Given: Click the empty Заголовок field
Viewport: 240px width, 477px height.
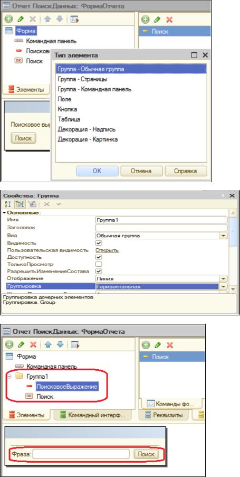Looking at the screenshot, I should 161,228.
